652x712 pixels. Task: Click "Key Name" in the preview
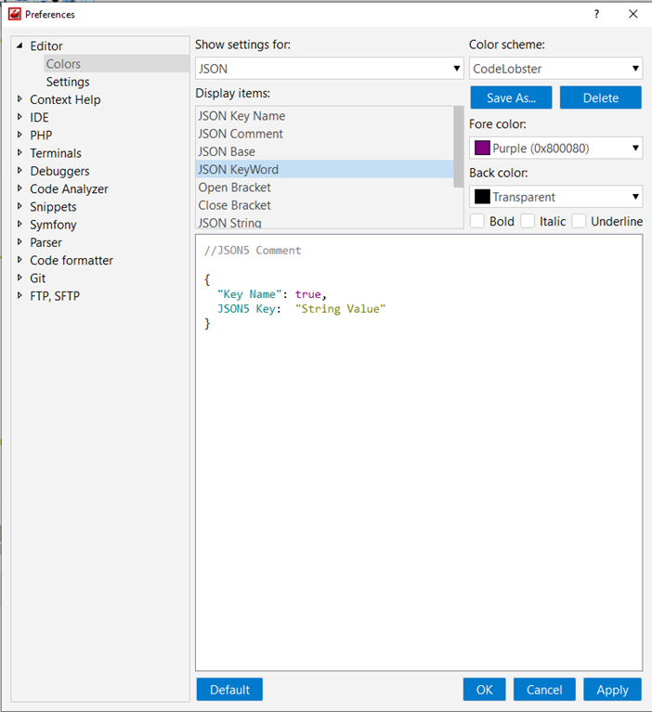tap(250, 294)
